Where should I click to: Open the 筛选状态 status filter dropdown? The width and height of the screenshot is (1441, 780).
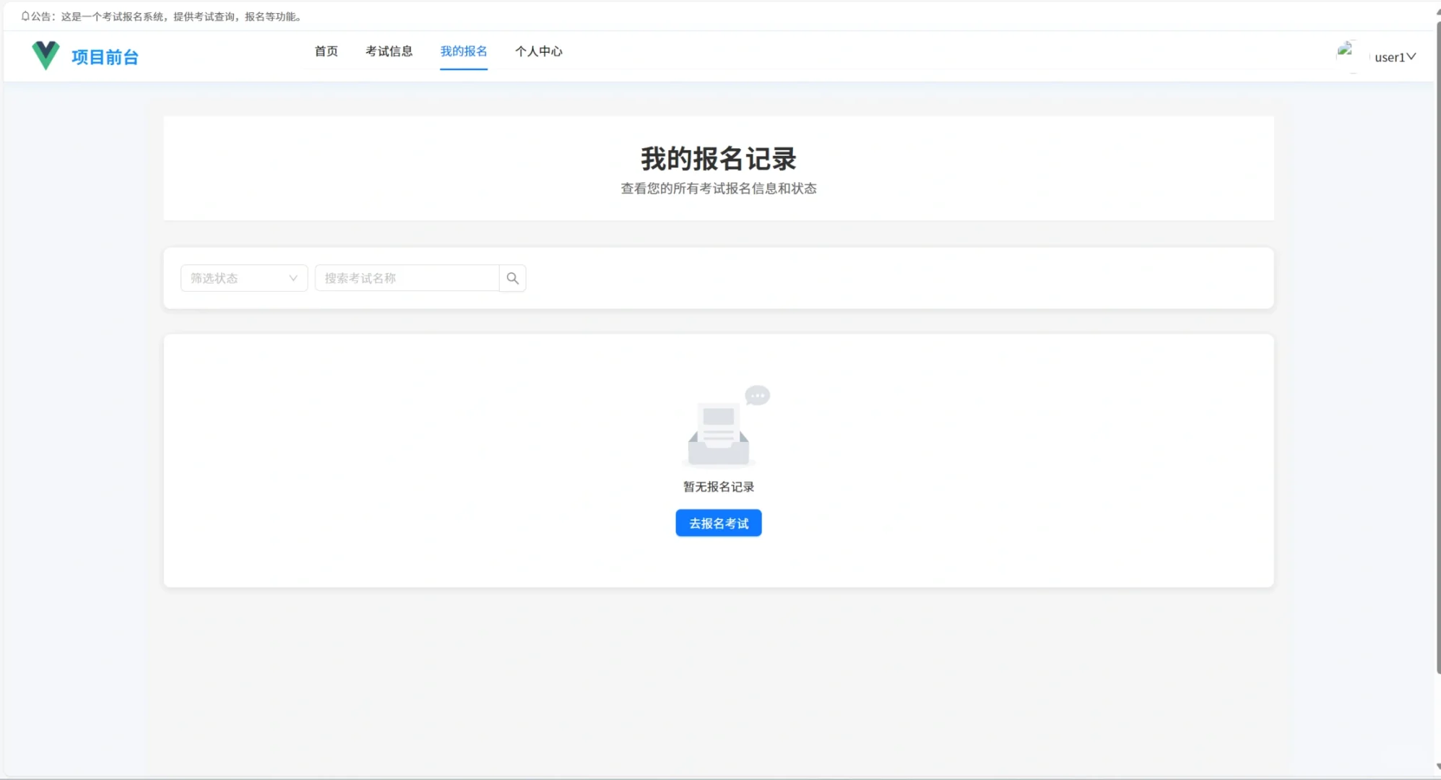(x=238, y=278)
